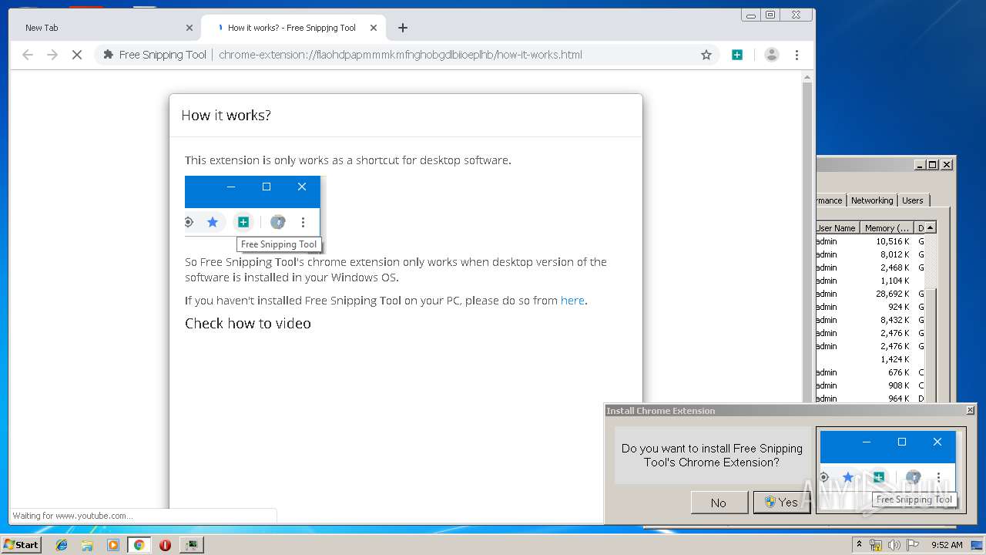This screenshot has height=555, width=986.
Task: Open the Free Snipping Tool extension icon
Action: pos(737,55)
